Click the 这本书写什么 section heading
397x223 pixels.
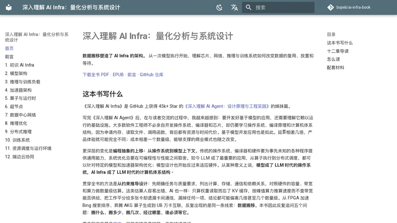click(x=103, y=94)
